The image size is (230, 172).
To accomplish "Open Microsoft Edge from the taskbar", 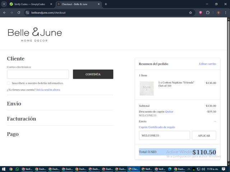I will (x=170, y=169).
